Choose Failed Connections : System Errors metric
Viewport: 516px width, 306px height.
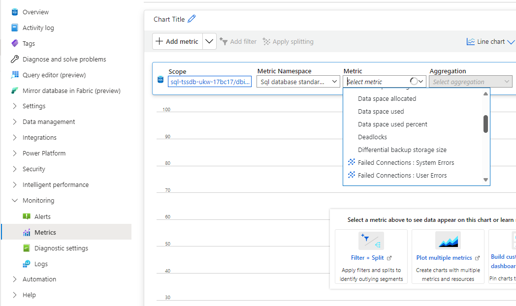pyautogui.click(x=406, y=163)
